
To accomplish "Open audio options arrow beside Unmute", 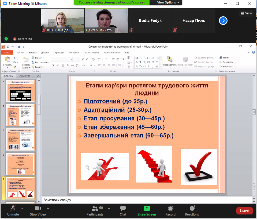I will point(22,208).
